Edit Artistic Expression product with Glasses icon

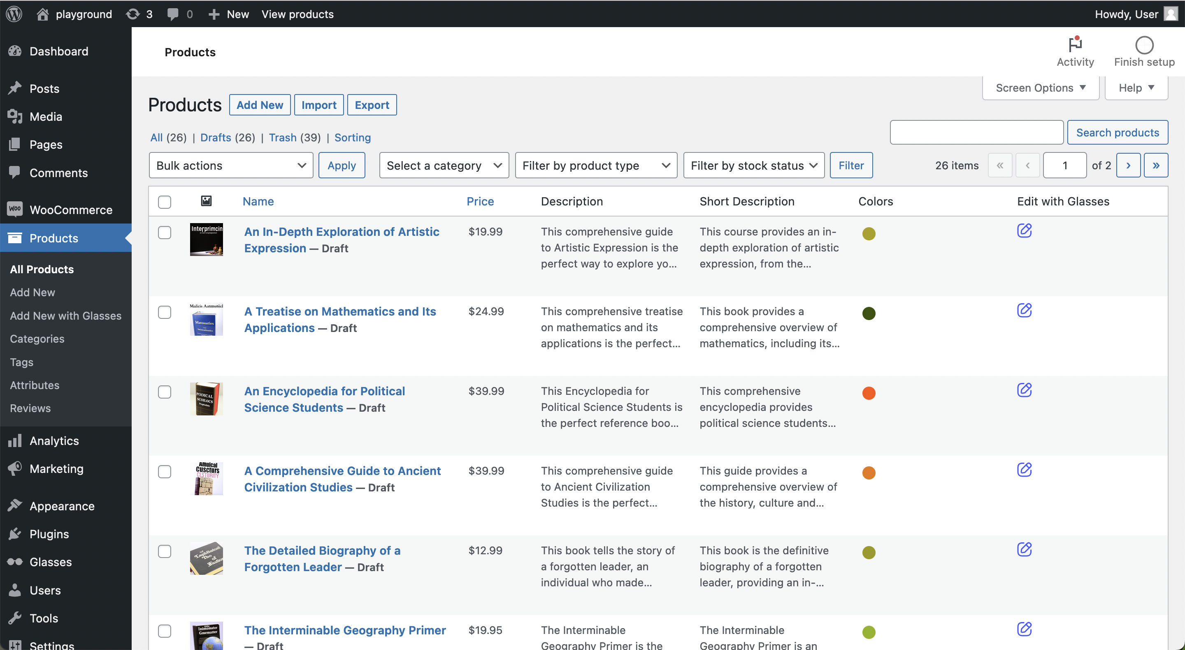click(1024, 230)
